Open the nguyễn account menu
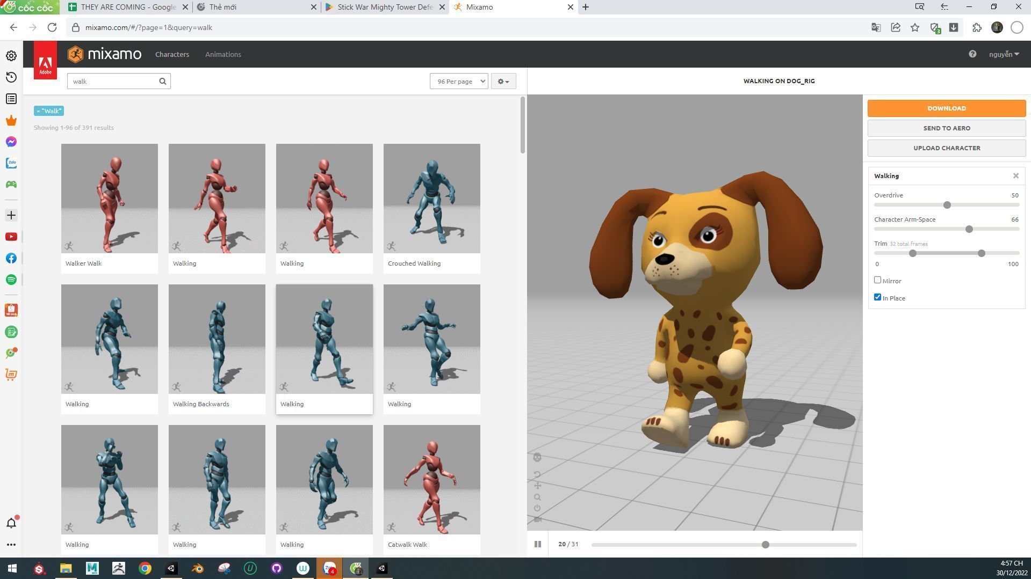 click(1004, 54)
